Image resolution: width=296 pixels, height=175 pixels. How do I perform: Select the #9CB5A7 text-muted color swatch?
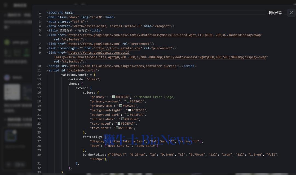119,124
